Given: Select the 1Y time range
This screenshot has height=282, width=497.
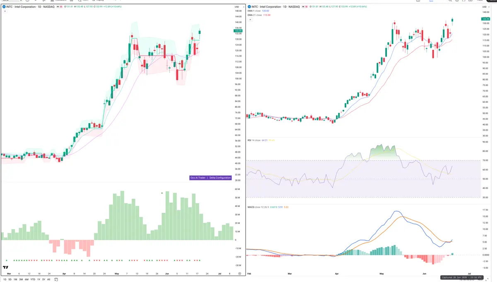Looking at the screenshot, I should click(x=39, y=280).
